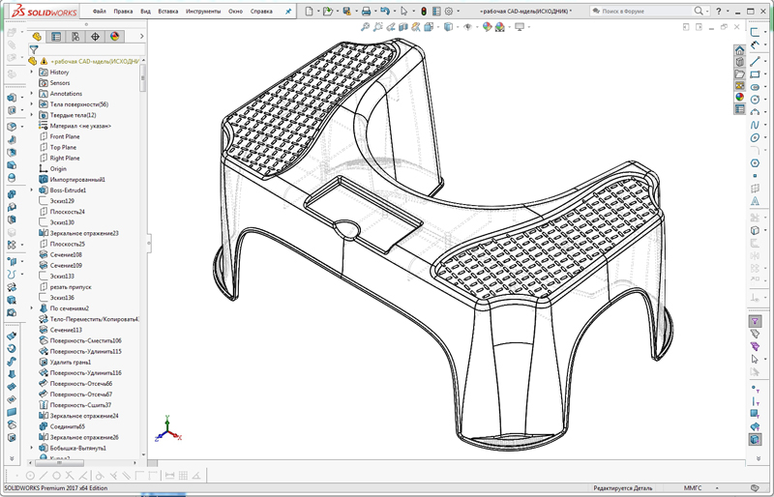
Task: Expand Твердые тела(12) folder
Action: (x=32, y=115)
